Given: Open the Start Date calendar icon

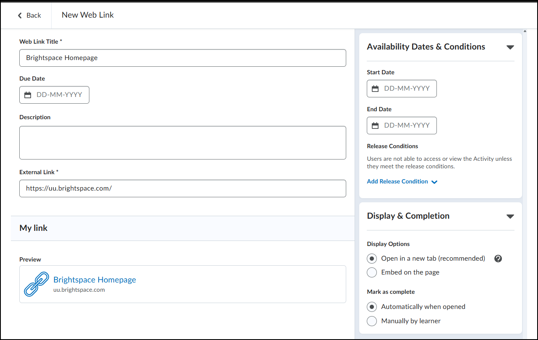Looking at the screenshot, I should pos(375,89).
